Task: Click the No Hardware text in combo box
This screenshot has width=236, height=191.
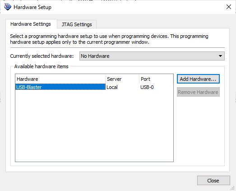Action: pyautogui.click(x=95, y=56)
